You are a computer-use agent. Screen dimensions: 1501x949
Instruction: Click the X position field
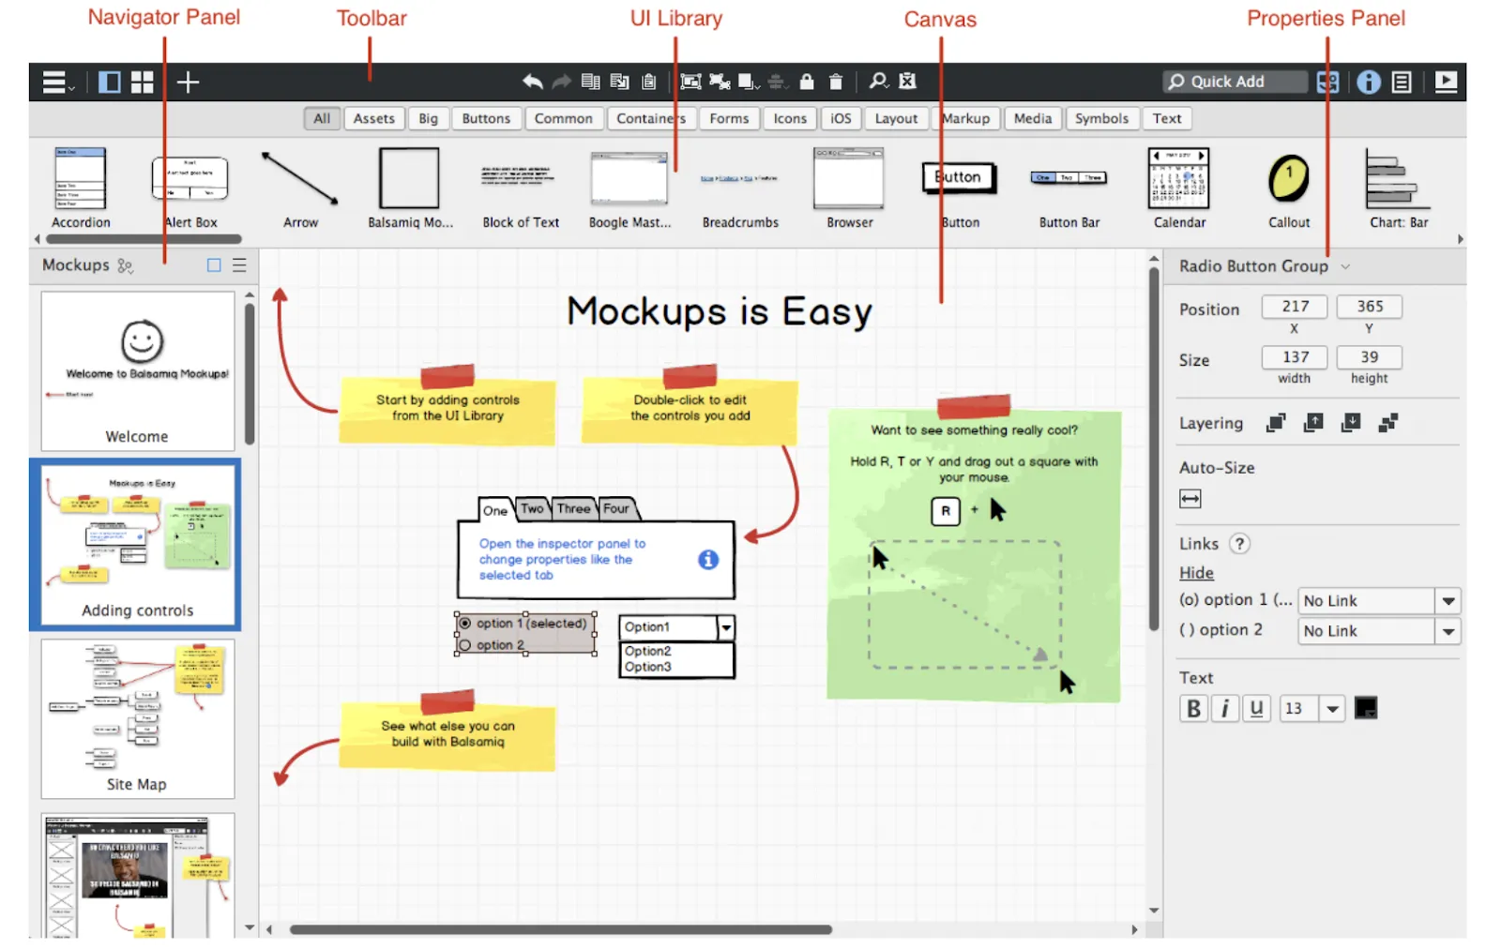pos(1294,307)
